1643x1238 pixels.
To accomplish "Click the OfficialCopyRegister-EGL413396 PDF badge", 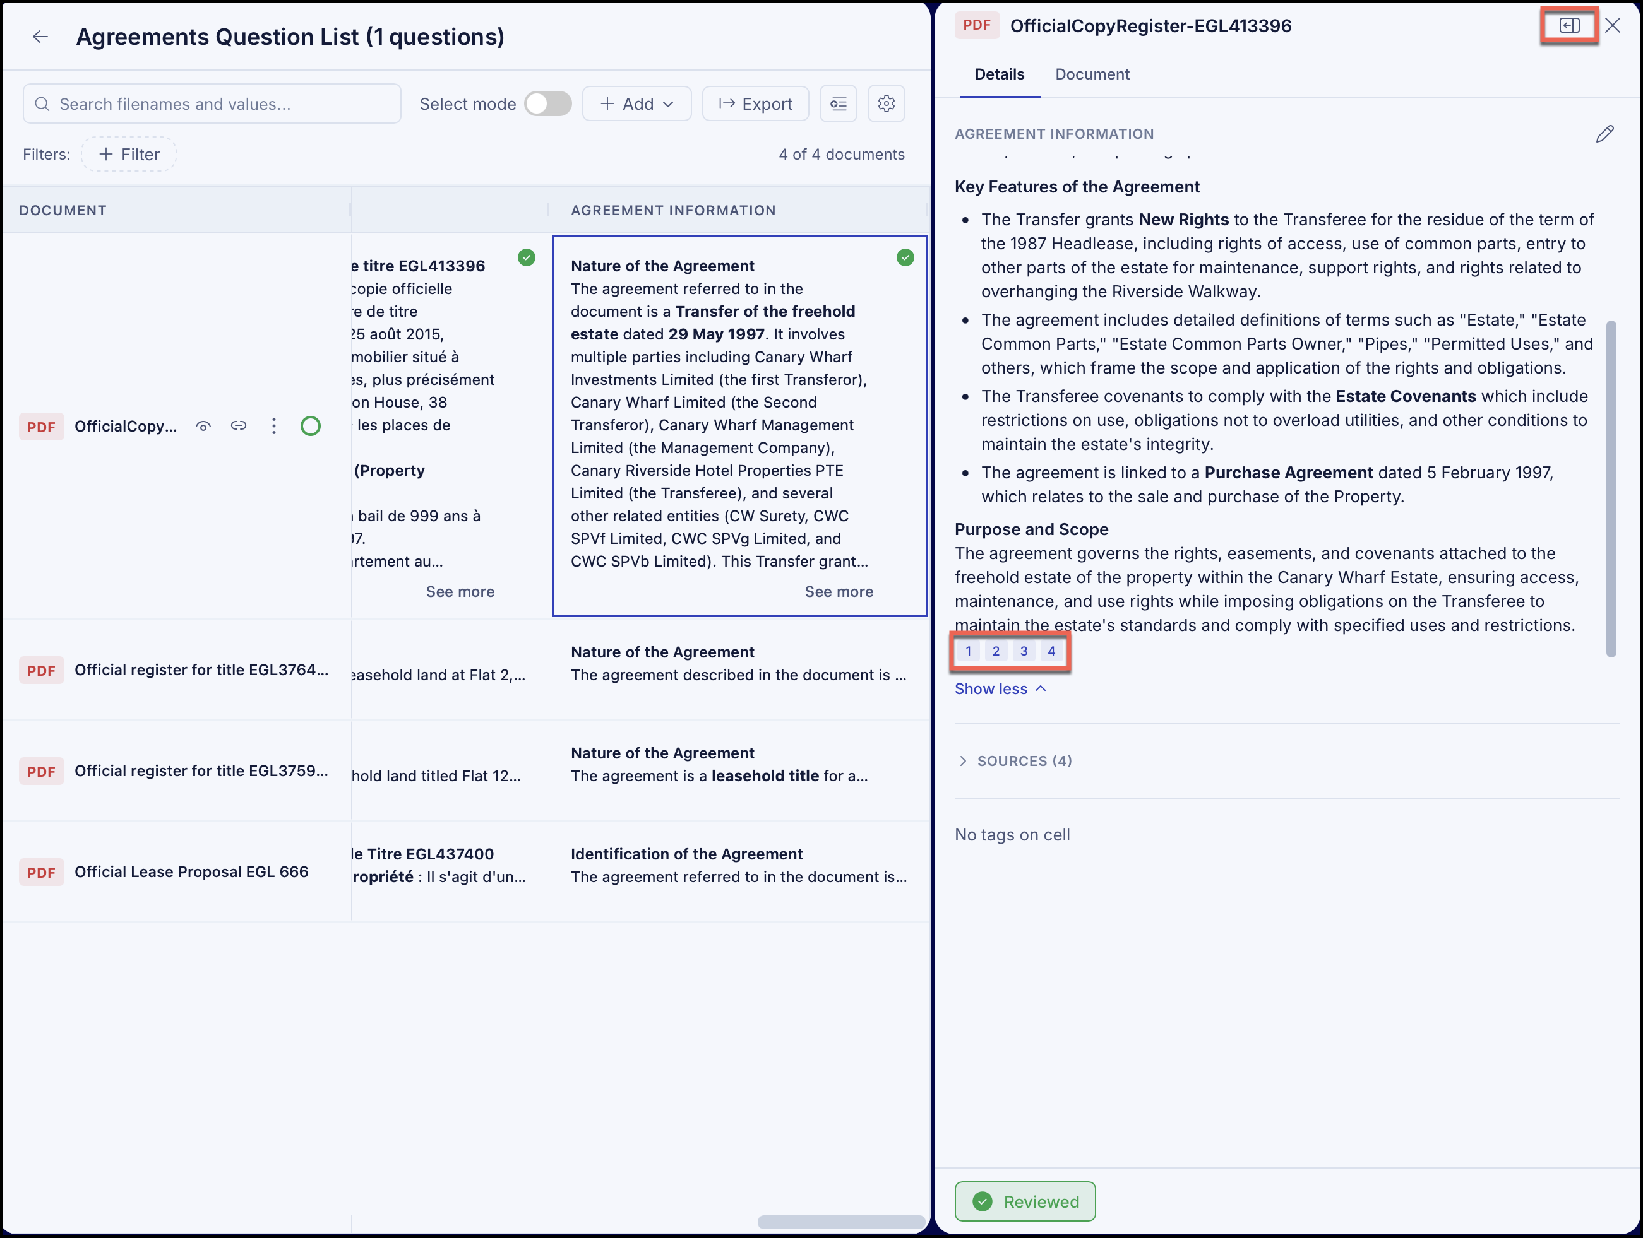I will pos(977,25).
